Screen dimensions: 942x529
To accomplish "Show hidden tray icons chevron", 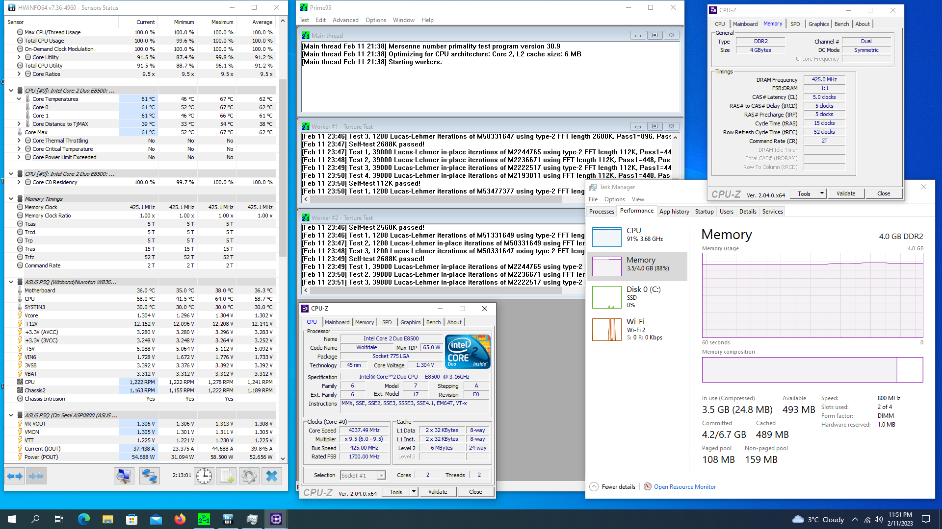I will [855, 519].
